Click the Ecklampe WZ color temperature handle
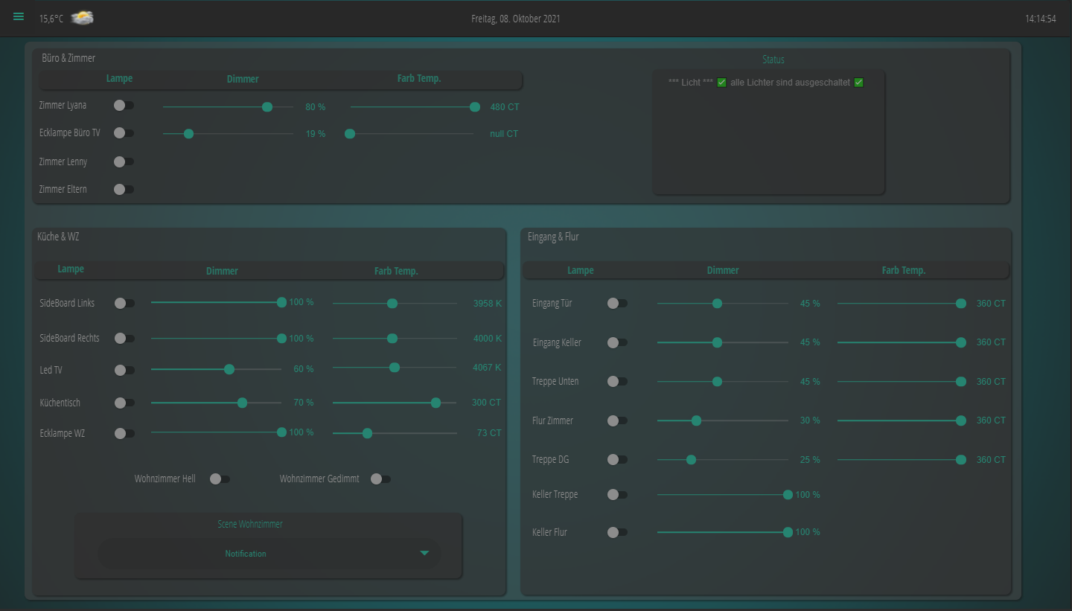 pyautogui.click(x=367, y=433)
